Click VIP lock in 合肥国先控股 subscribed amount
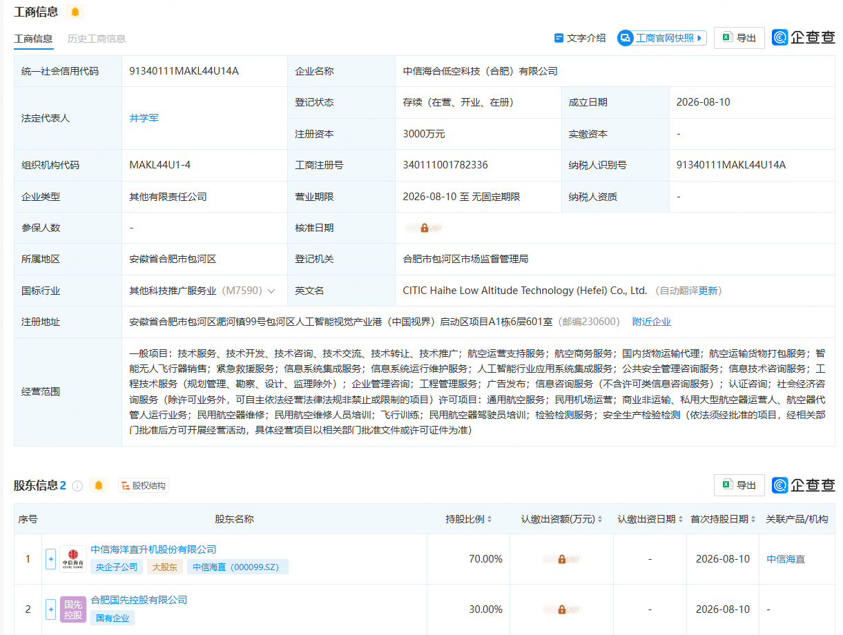Viewport: 843px width, 635px height. tap(561, 609)
